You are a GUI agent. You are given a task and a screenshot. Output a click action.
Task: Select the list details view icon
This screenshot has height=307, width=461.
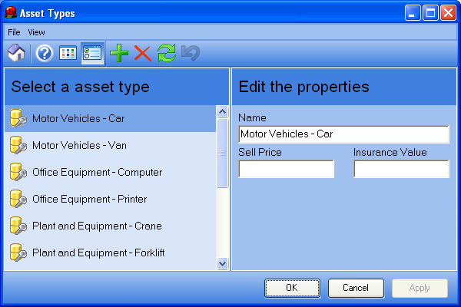[x=92, y=54]
